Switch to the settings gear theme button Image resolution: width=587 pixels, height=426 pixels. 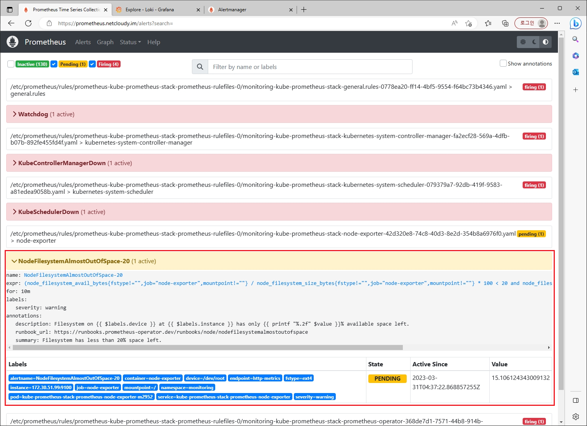coord(523,42)
